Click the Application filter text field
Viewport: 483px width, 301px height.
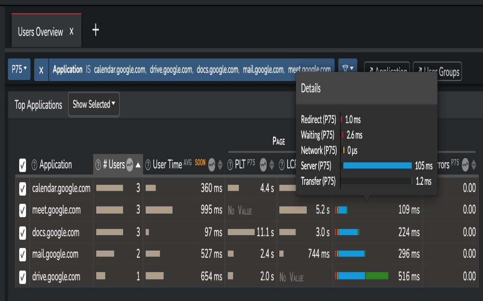(x=191, y=70)
